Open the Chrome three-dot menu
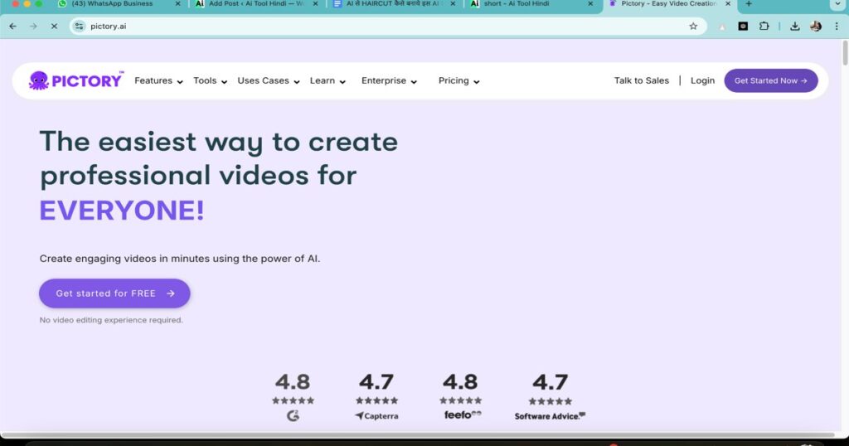This screenshot has width=849, height=446. 837,26
